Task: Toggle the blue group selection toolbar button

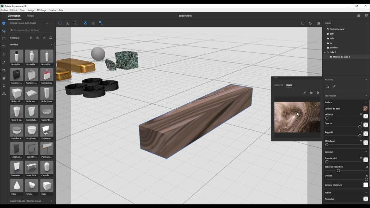Action: click(101, 23)
